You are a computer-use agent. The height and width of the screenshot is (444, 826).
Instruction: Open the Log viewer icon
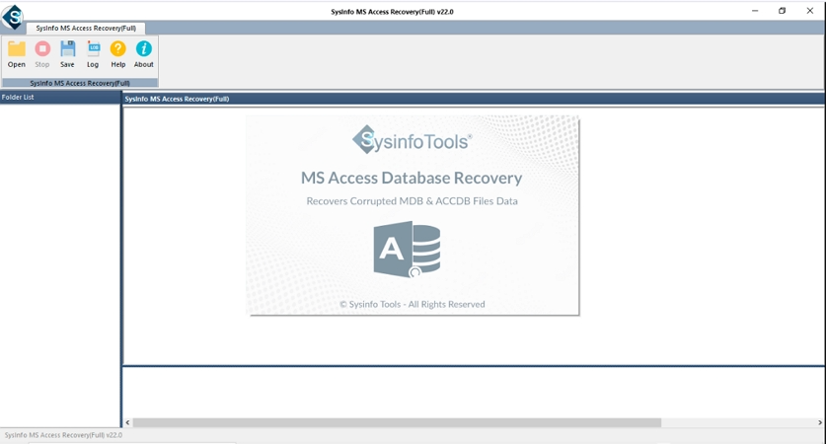(93, 49)
